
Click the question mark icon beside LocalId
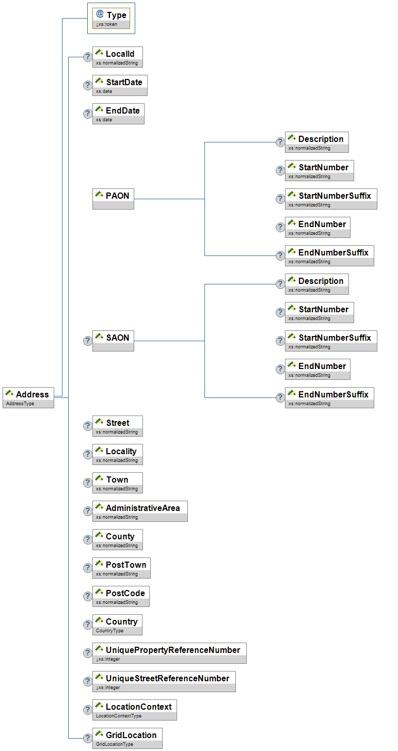(x=88, y=57)
